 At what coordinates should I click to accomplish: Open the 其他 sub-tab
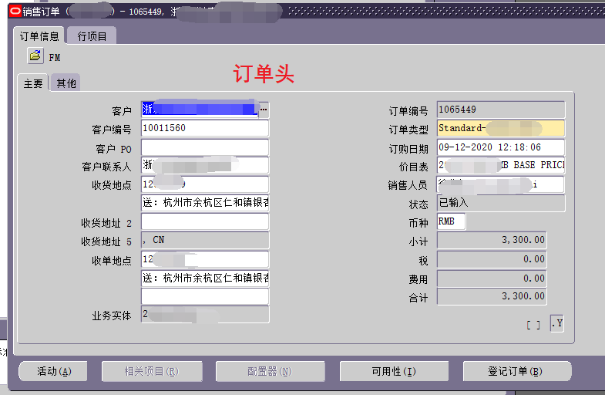pyautogui.click(x=66, y=83)
